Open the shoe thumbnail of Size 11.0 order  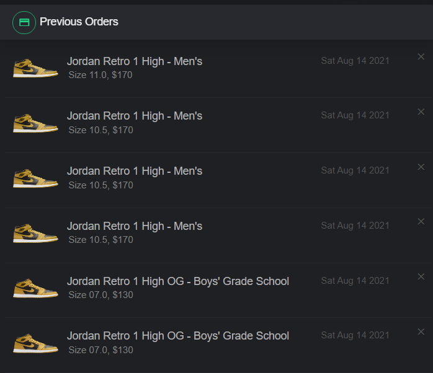point(35,68)
